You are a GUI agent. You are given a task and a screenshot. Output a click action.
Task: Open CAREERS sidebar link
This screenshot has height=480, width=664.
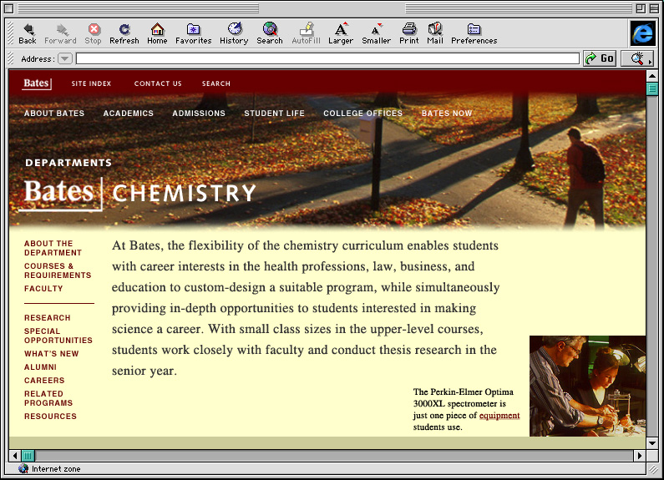[x=44, y=380]
